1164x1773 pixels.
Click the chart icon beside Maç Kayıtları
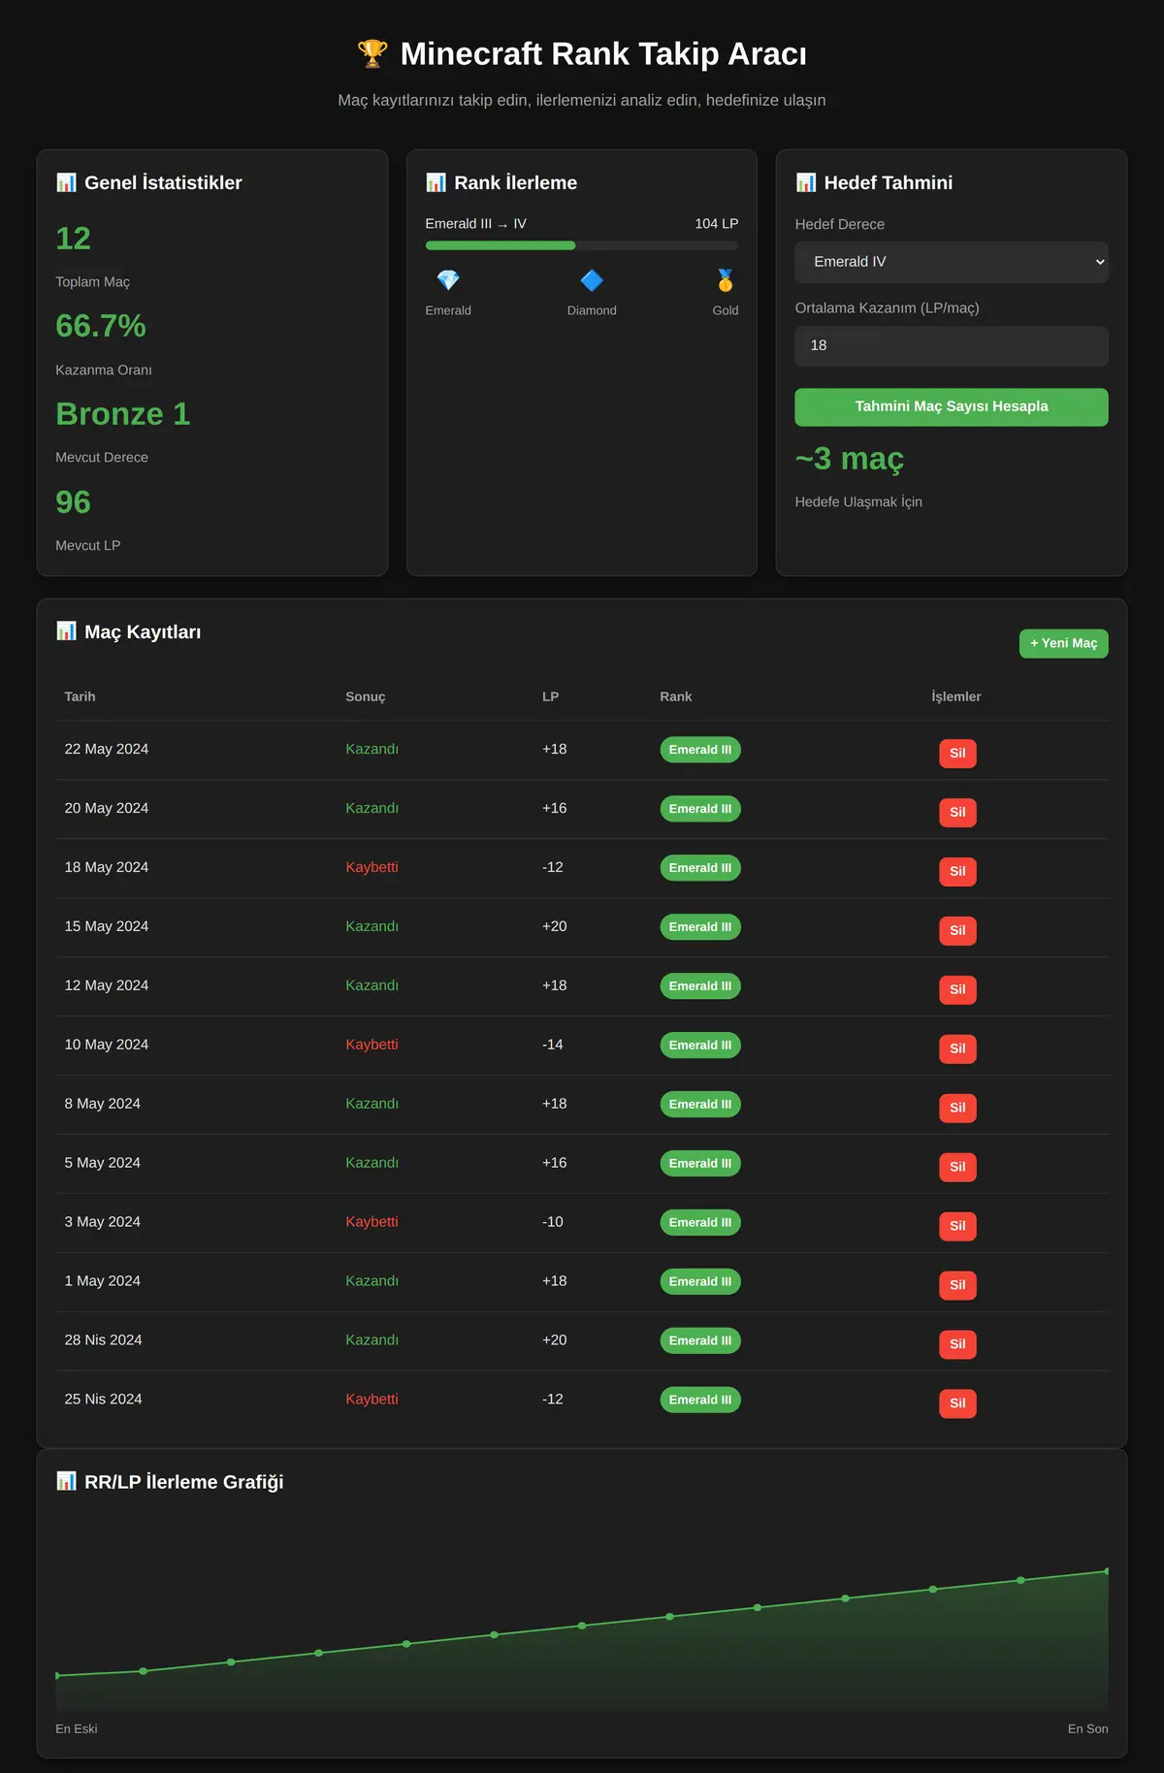(66, 631)
